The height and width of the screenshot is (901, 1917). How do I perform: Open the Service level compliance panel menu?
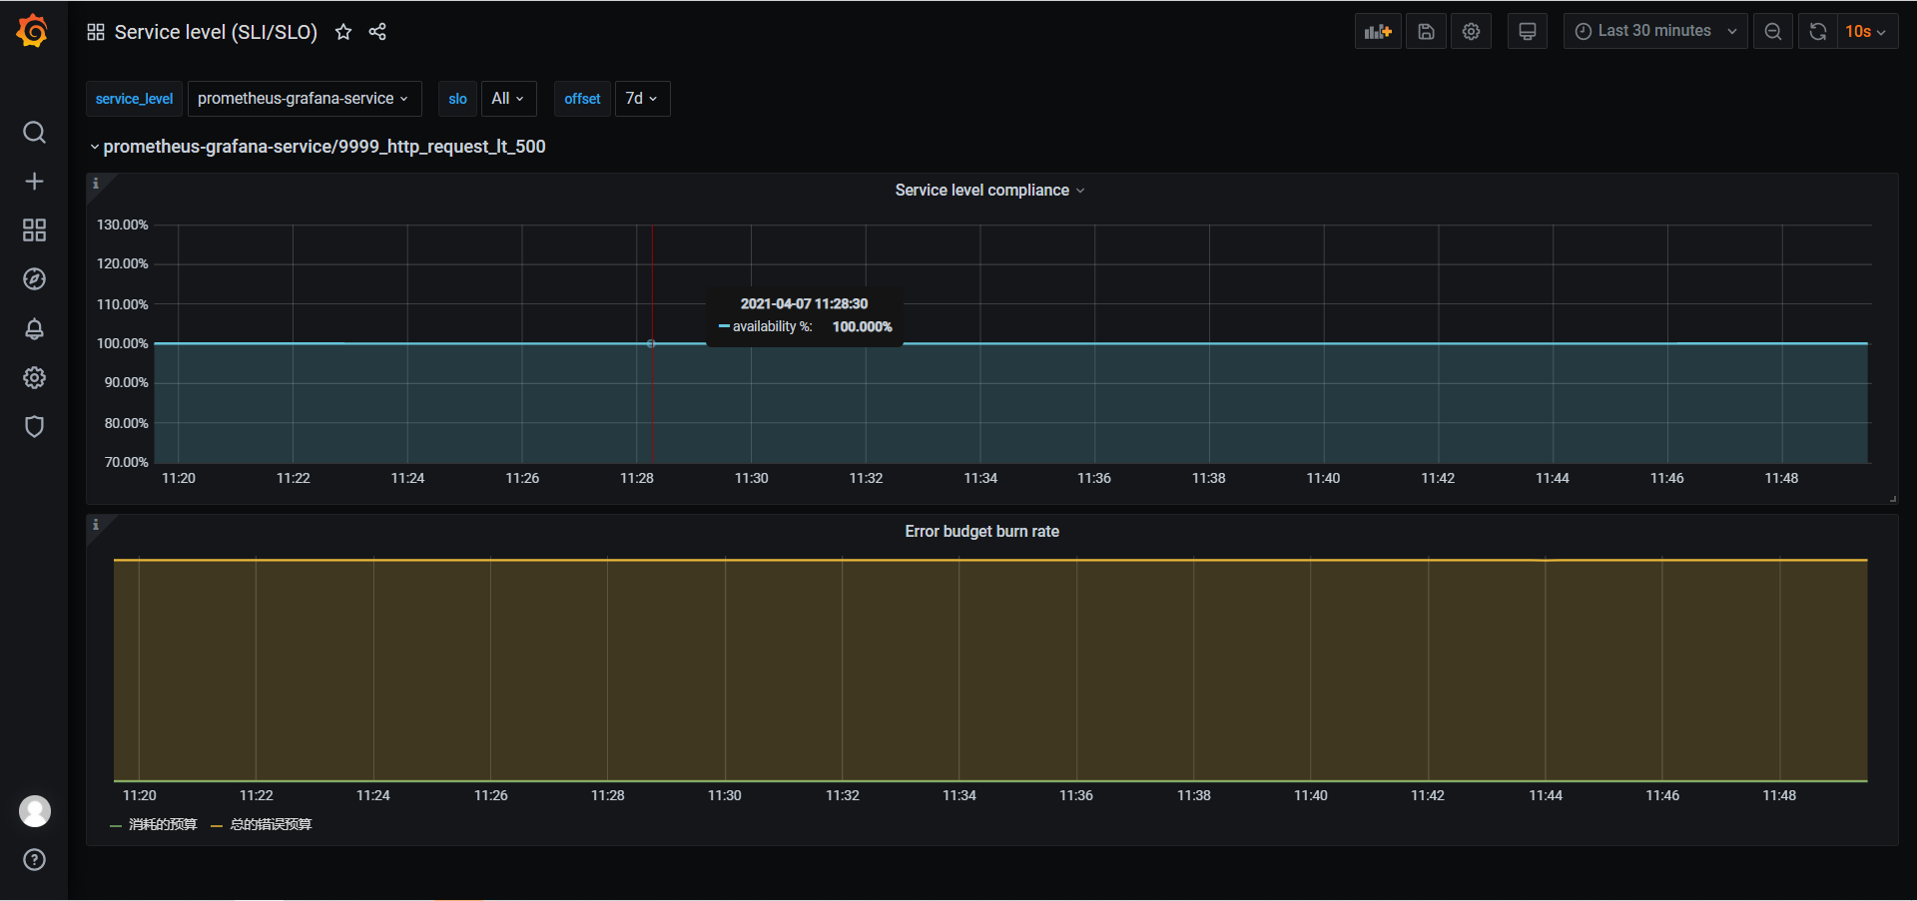(989, 190)
